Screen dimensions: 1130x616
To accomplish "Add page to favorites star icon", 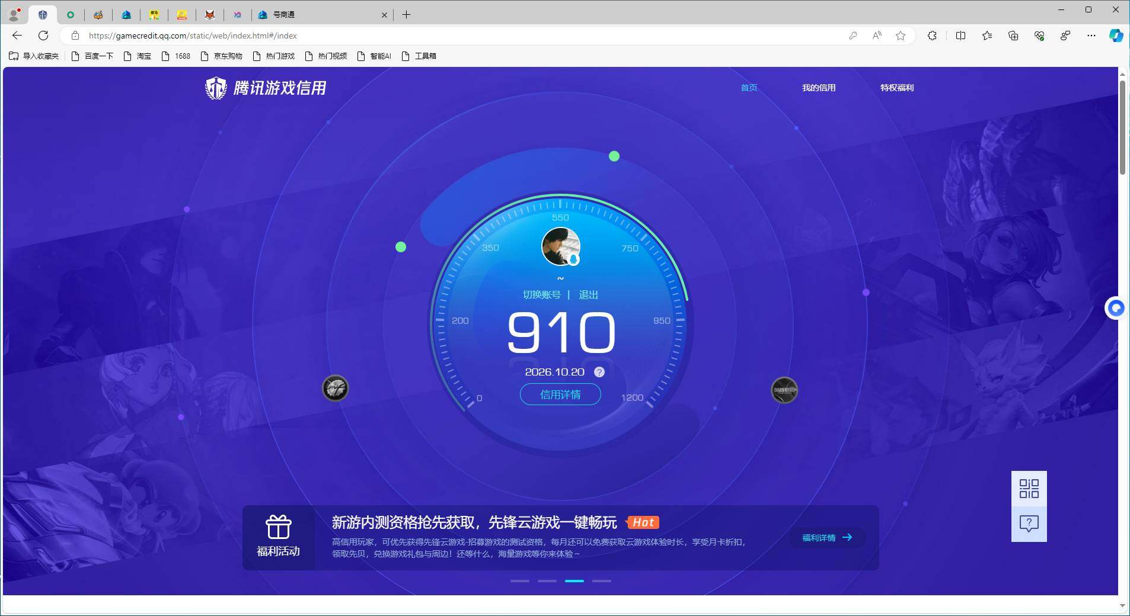I will (901, 36).
